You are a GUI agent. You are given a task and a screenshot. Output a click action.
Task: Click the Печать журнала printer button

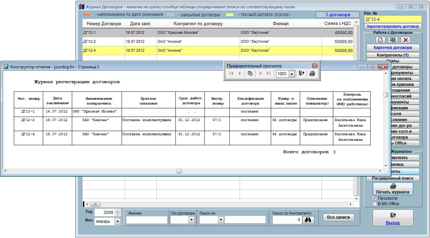click(x=393, y=189)
